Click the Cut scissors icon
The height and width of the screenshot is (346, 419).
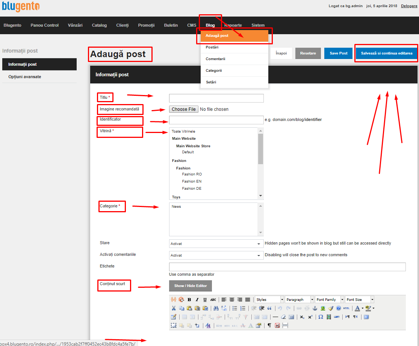tap(174, 308)
